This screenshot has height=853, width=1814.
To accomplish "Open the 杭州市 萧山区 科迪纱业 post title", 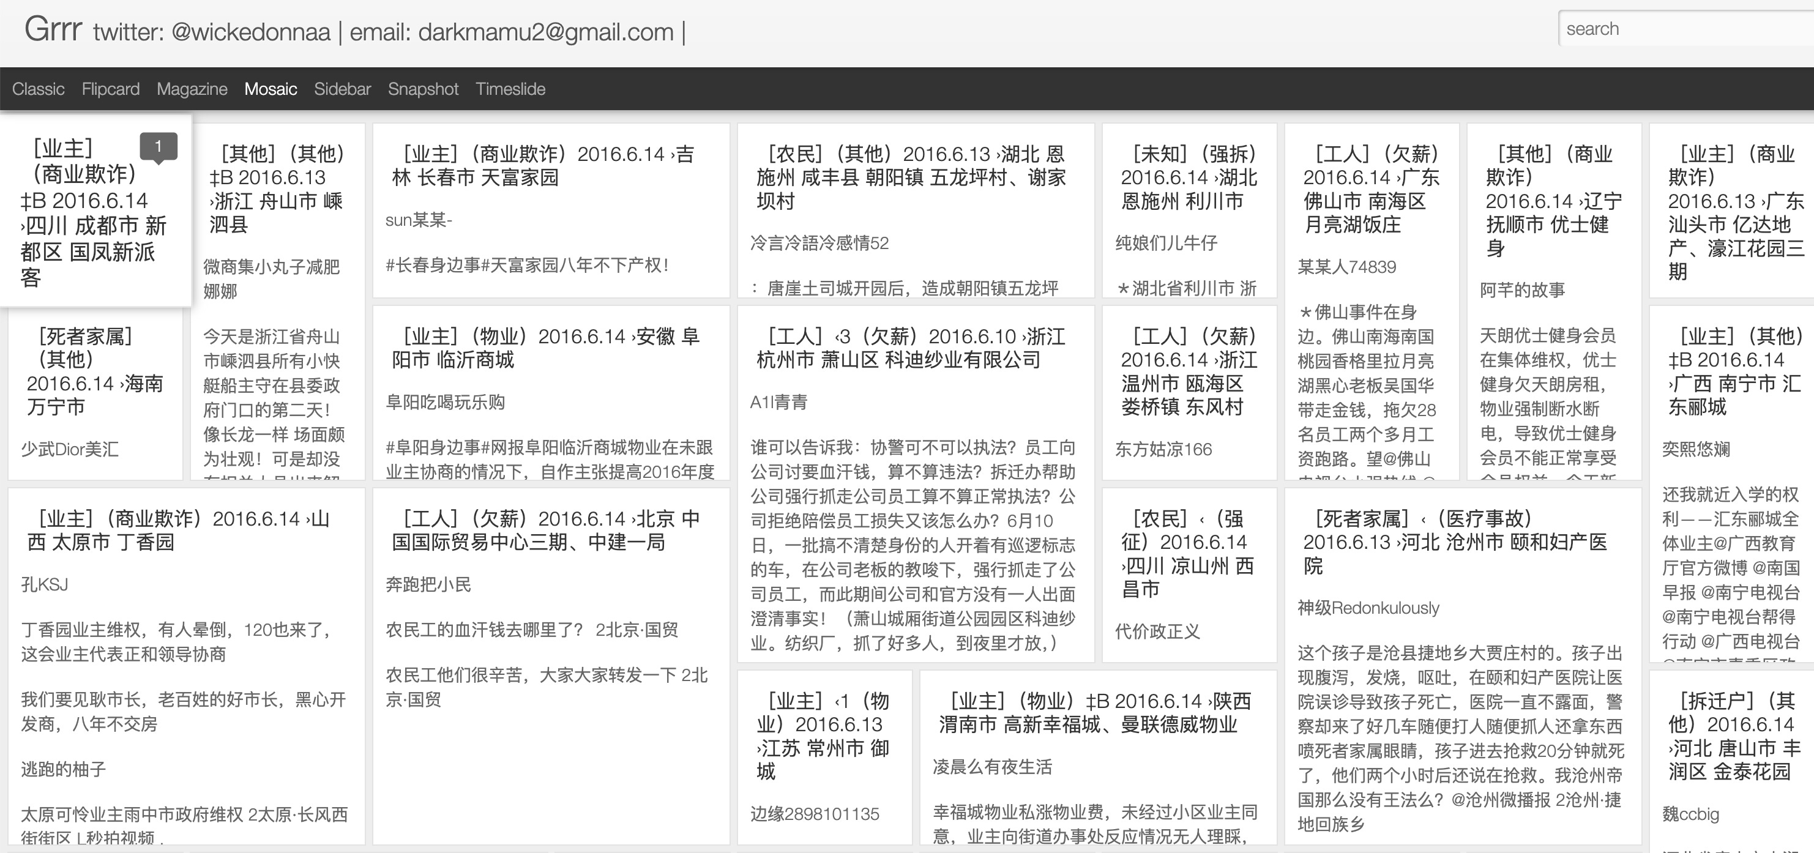I will pyautogui.click(x=911, y=348).
